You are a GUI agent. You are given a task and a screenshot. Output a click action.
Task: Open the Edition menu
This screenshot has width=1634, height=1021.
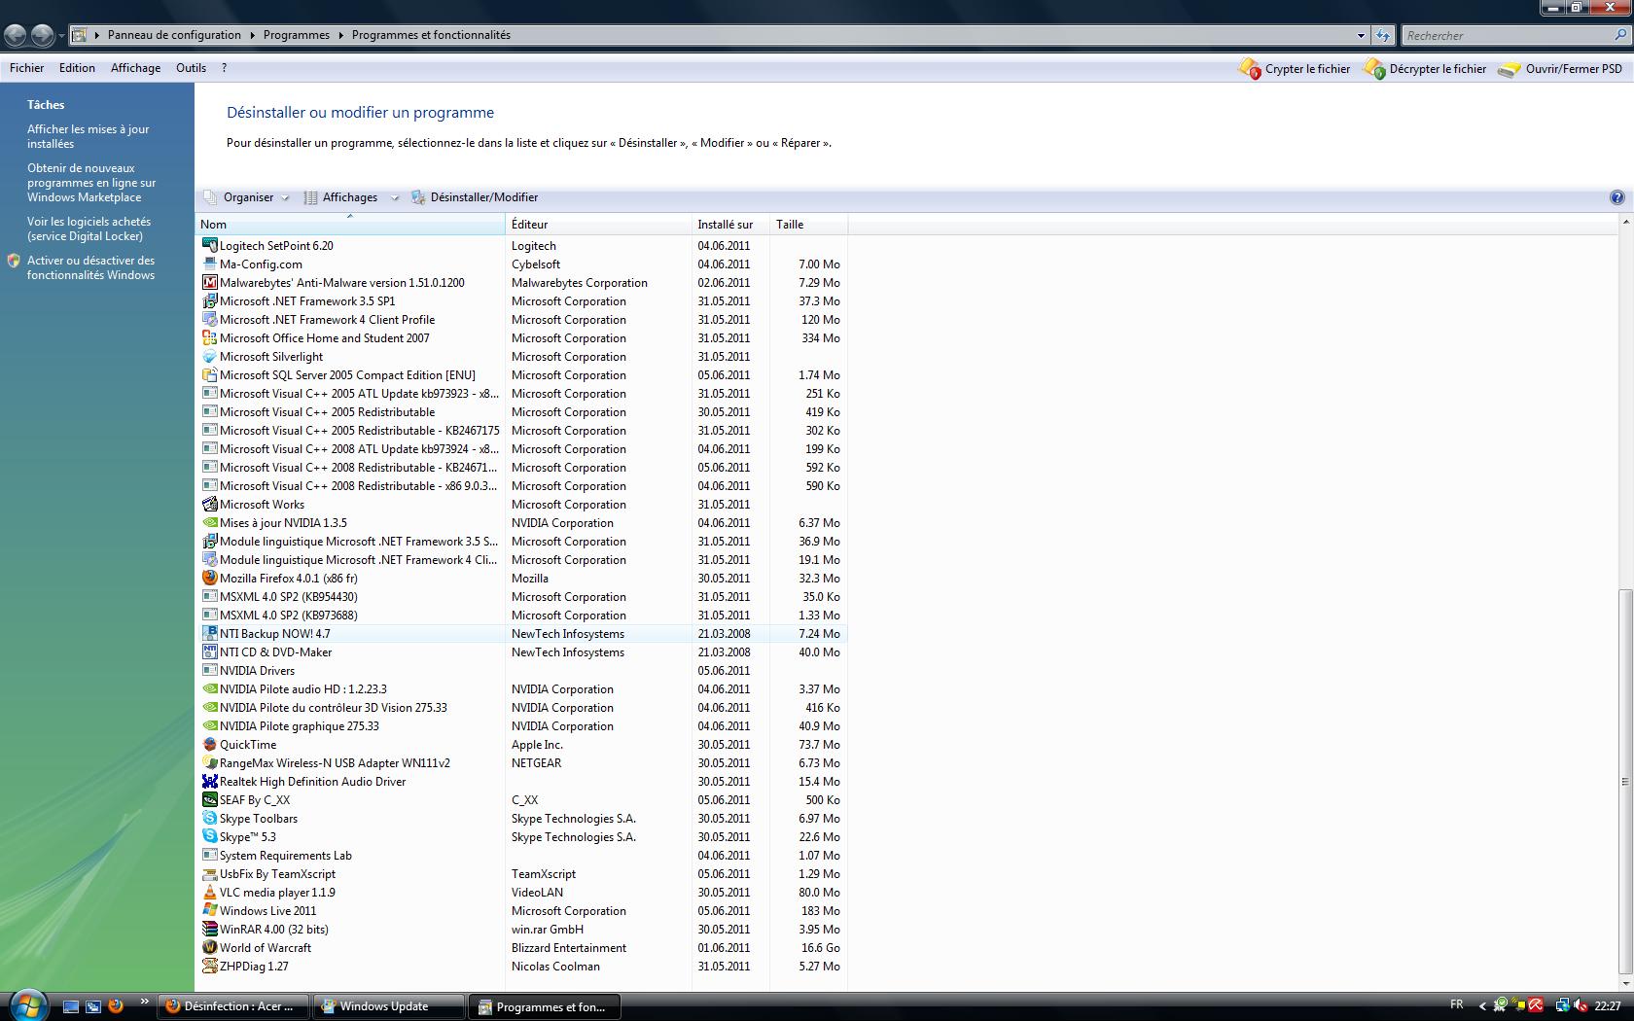[77, 68]
